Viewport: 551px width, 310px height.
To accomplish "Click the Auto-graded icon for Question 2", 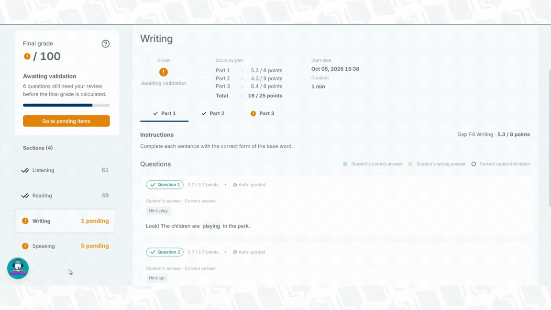I will coord(235,252).
